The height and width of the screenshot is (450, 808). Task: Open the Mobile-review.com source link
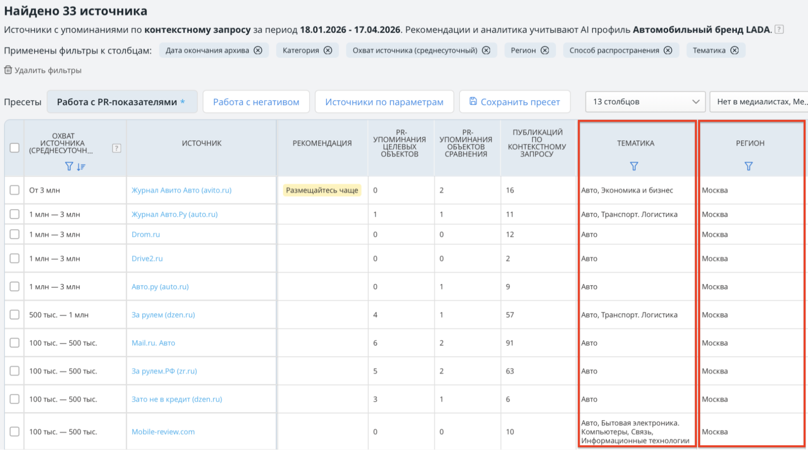(x=163, y=432)
